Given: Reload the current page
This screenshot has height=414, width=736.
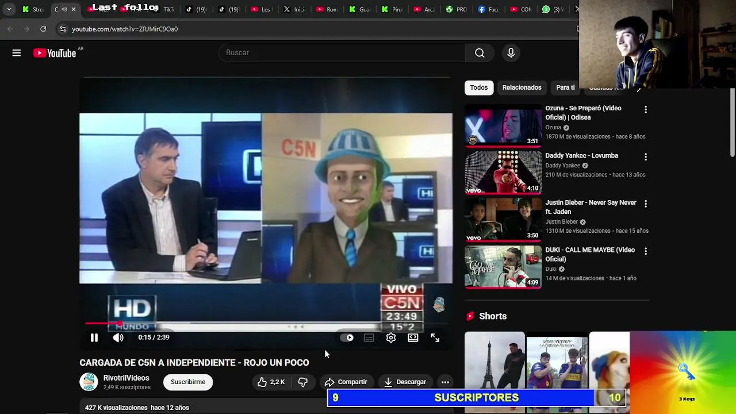Looking at the screenshot, I should tap(43, 29).
